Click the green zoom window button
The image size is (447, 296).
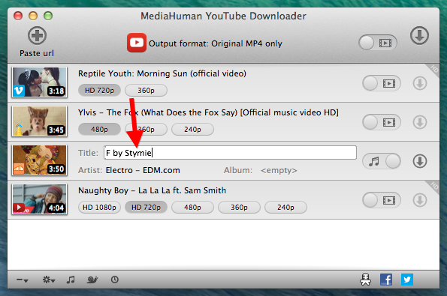point(48,16)
